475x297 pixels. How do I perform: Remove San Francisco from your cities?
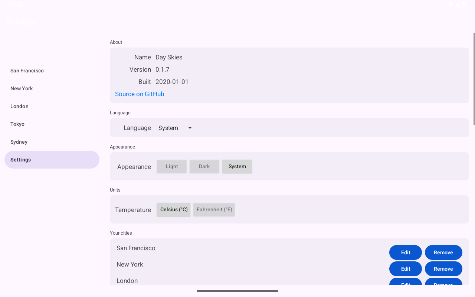coord(443,252)
